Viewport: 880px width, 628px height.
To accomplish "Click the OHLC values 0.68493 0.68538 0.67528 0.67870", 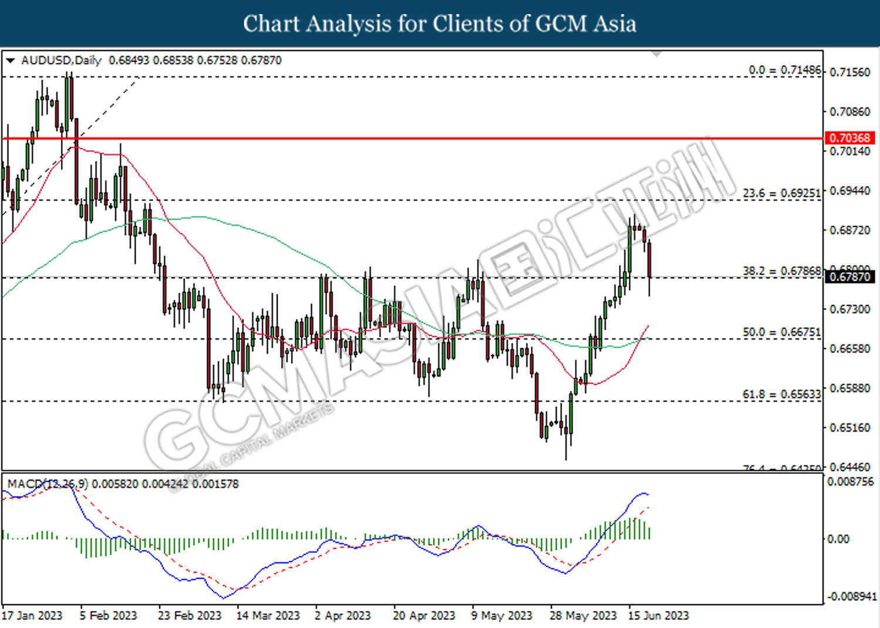I will pyautogui.click(x=195, y=60).
